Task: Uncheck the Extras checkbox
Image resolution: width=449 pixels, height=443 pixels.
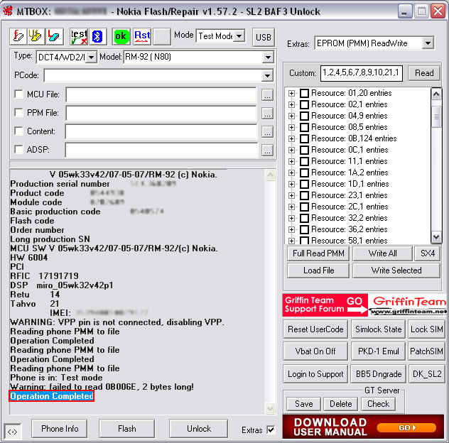Action: (x=271, y=430)
